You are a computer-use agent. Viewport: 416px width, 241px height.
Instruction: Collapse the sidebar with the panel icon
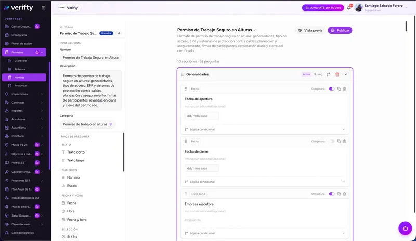tap(44, 8)
